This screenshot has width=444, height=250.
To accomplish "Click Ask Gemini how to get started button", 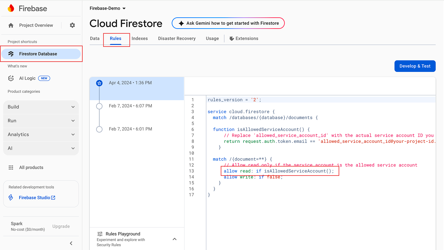I will 228,23.
